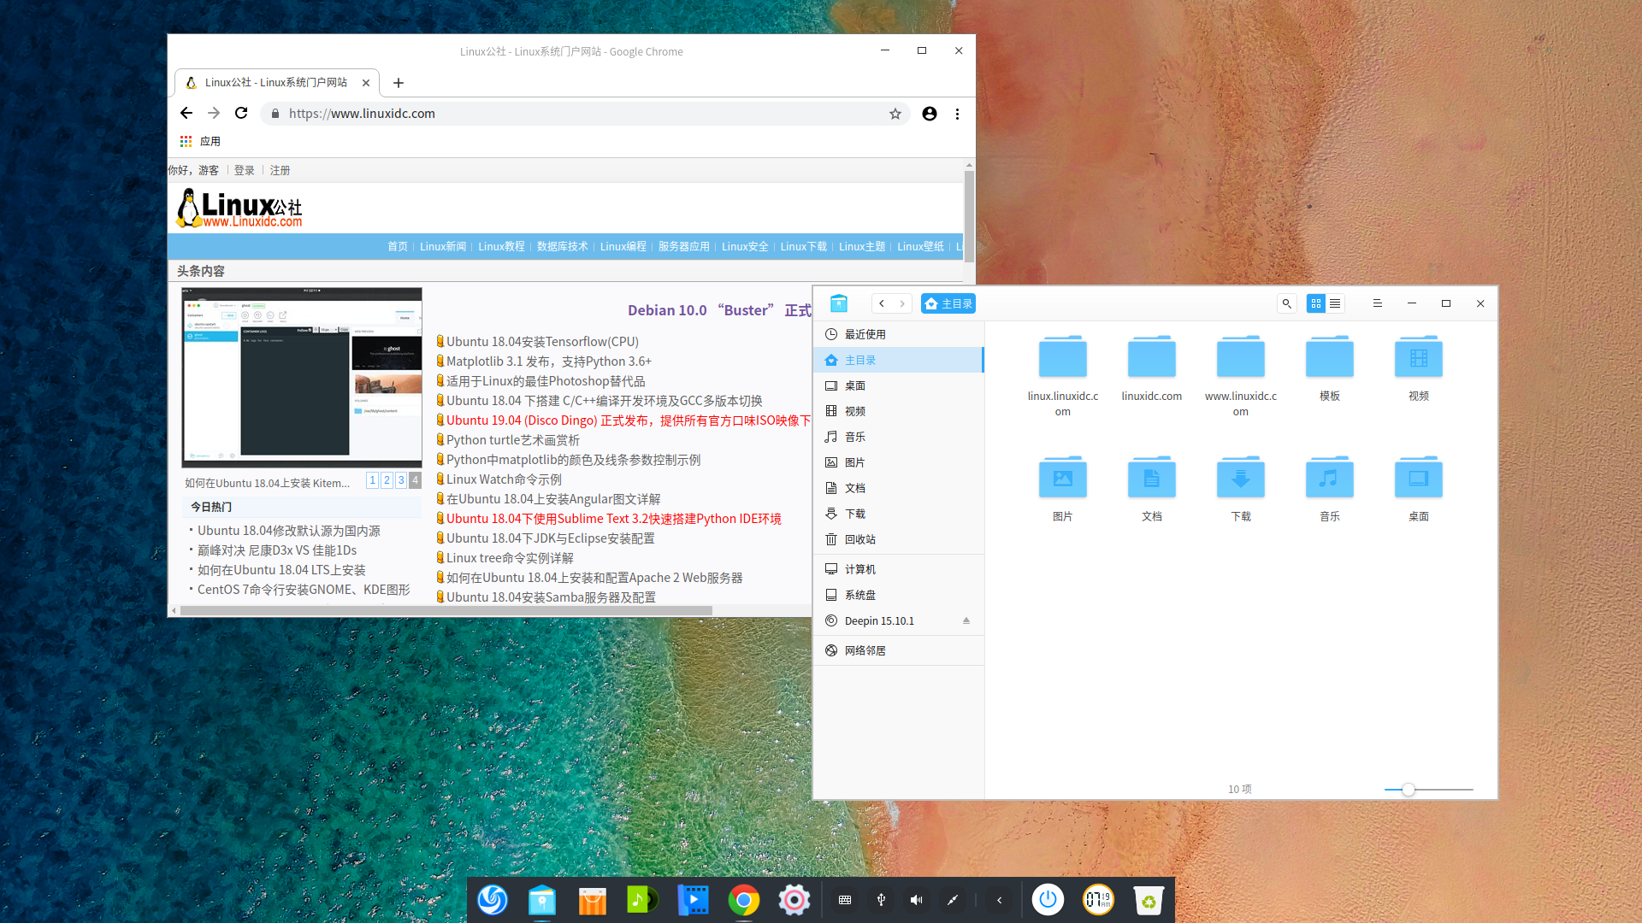Close the Linux公社 tab
Image resolution: width=1642 pixels, height=923 pixels.
[x=366, y=83]
